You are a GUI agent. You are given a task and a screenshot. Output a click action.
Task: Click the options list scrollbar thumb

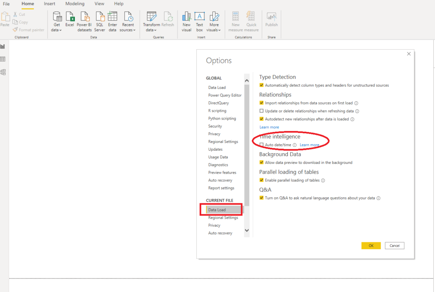pos(247,146)
